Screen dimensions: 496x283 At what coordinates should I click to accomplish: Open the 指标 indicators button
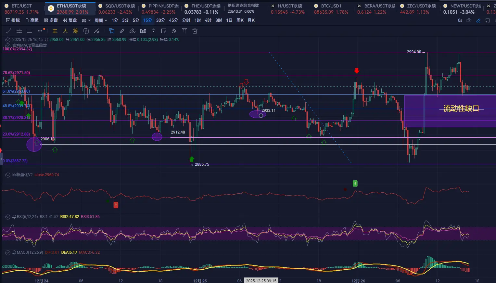(x=13, y=20)
